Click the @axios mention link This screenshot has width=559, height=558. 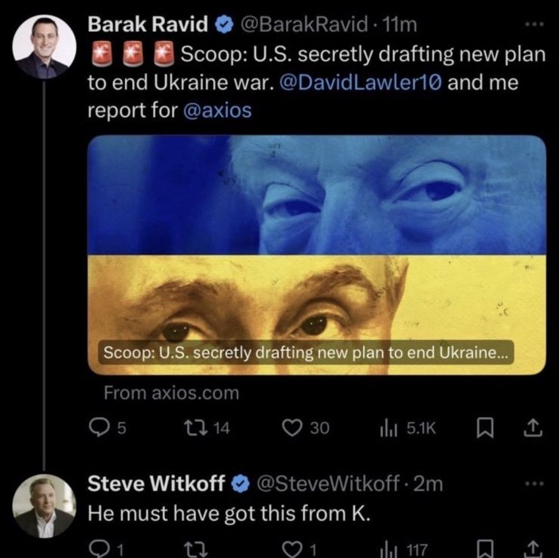[217, 110]
